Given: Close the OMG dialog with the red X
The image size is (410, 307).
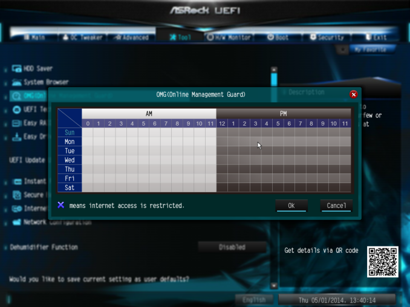Looking at the screenshot, I should click(354, 94).
